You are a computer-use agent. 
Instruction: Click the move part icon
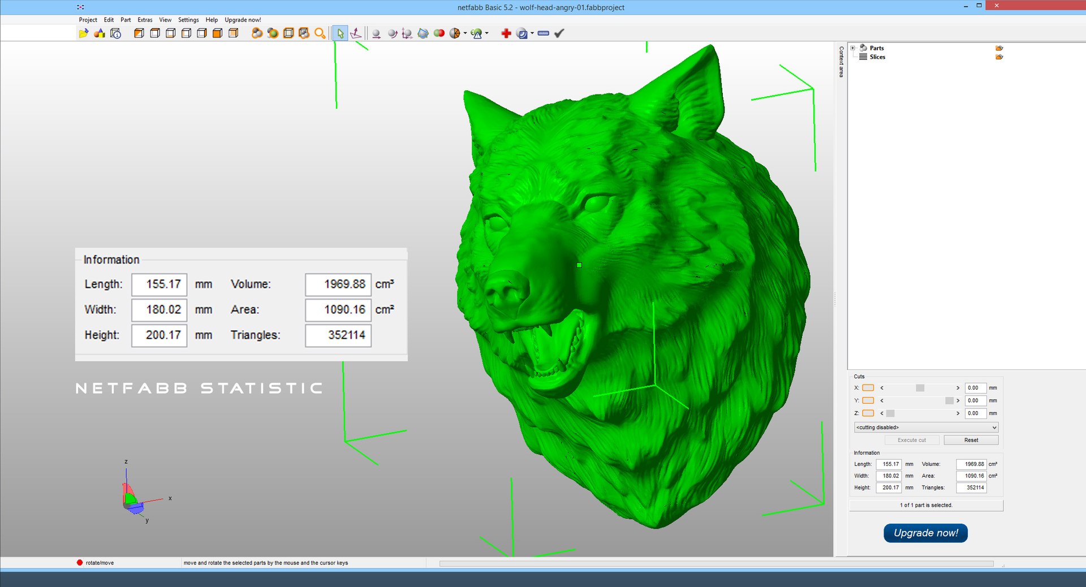pos(376,33)
